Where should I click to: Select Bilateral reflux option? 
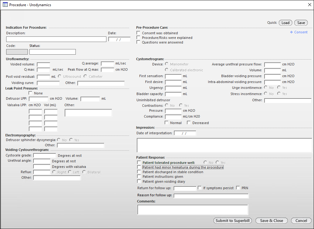[x=84, y=172]
